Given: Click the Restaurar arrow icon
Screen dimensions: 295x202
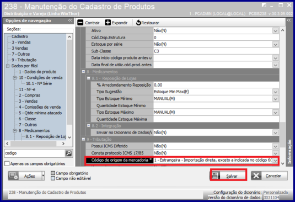Looking at the screenshot, I should (138, 23).
